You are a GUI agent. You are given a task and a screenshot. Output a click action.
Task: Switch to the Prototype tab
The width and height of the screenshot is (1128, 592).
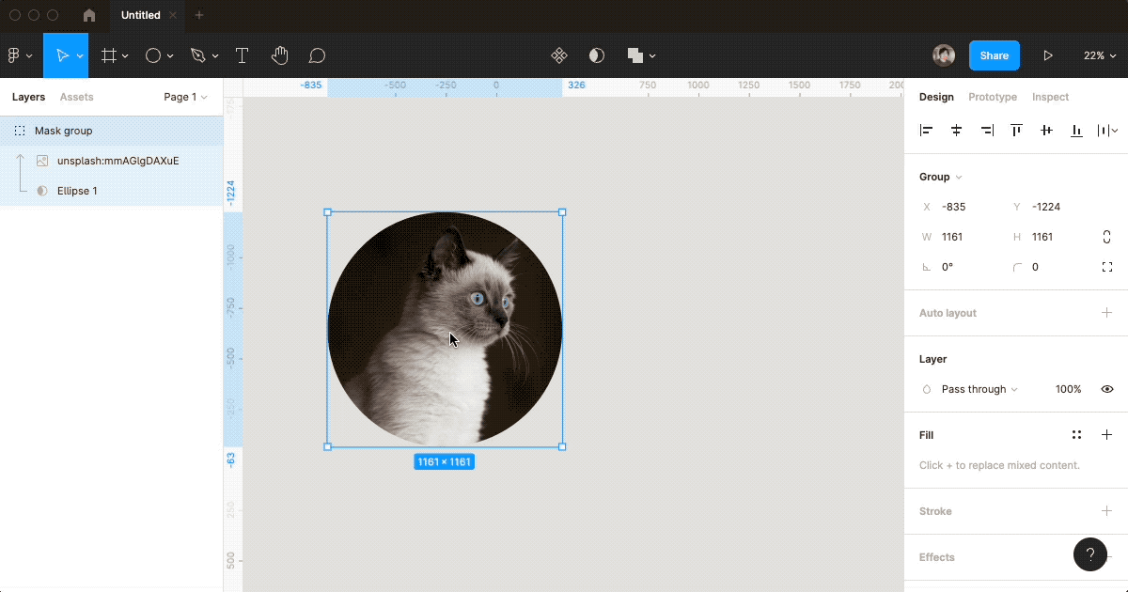tap(992, 97)
